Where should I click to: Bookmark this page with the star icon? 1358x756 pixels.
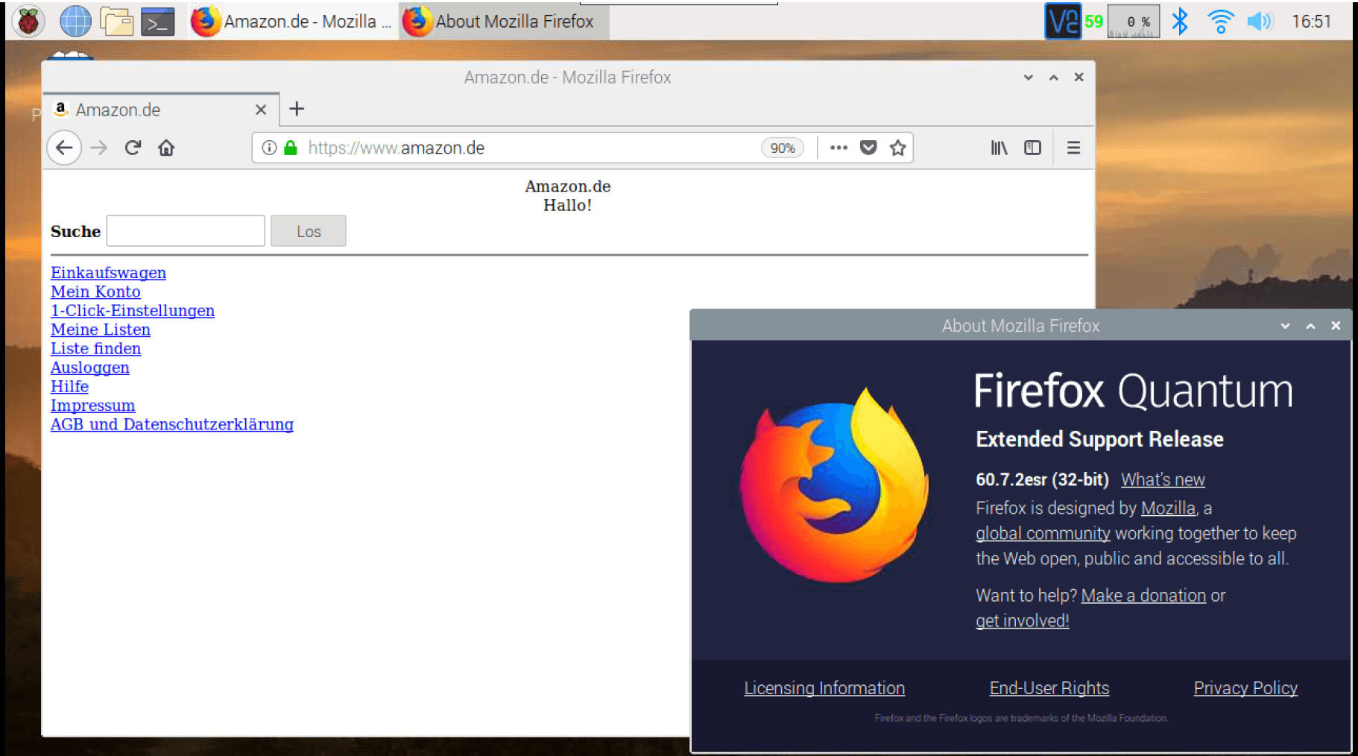pos(898,148)
